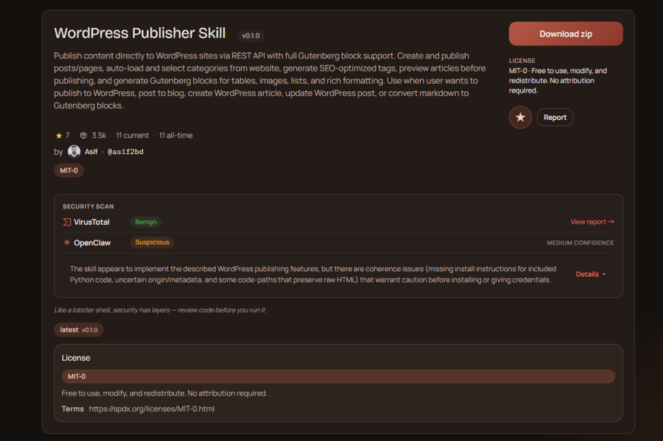This screenshot has height=441, width=663.
Task: Open the VirusTotal View report link
Action: pos(592,222)
